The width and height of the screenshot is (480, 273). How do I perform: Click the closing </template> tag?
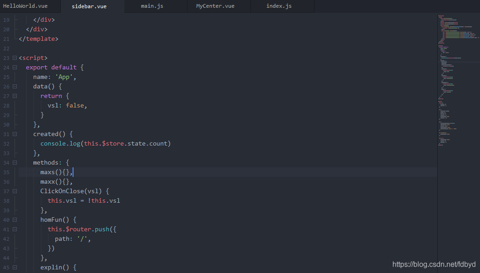click(x=38, y=39)
